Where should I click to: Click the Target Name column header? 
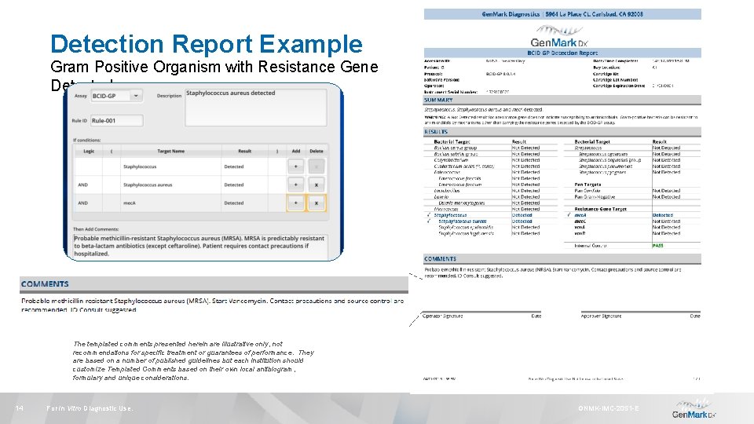click(170, 151)
